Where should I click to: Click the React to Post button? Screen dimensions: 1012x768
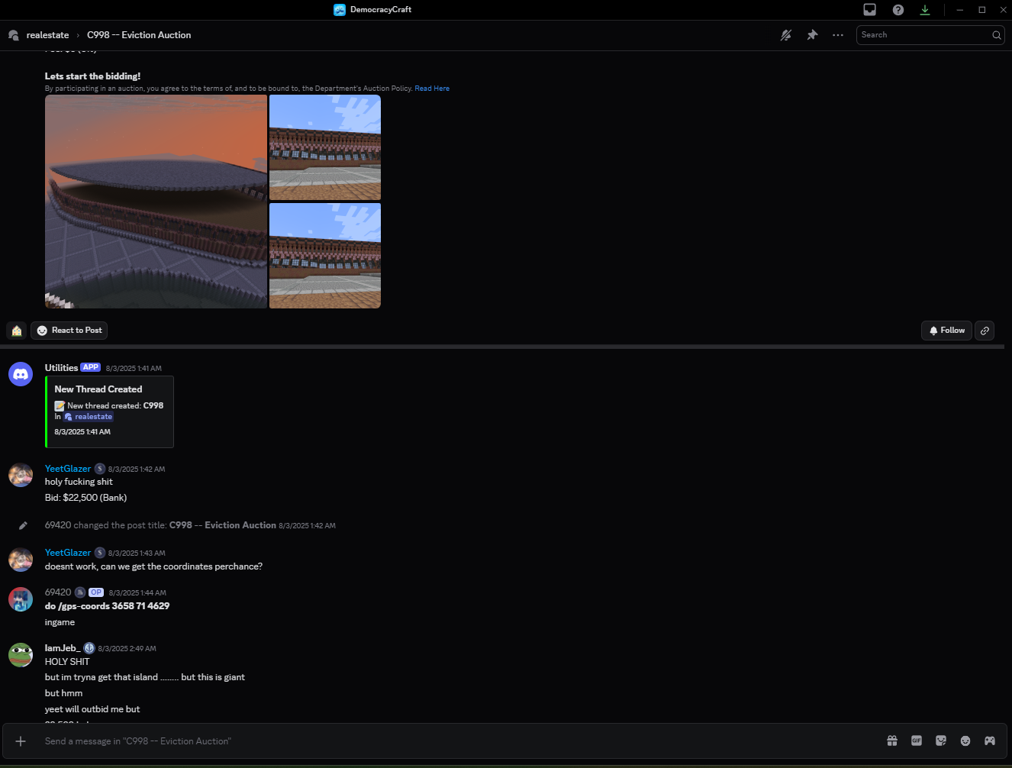click(x=69, y=331)
